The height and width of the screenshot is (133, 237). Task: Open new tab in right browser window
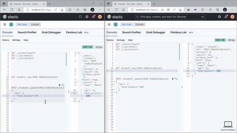[154, 4]
